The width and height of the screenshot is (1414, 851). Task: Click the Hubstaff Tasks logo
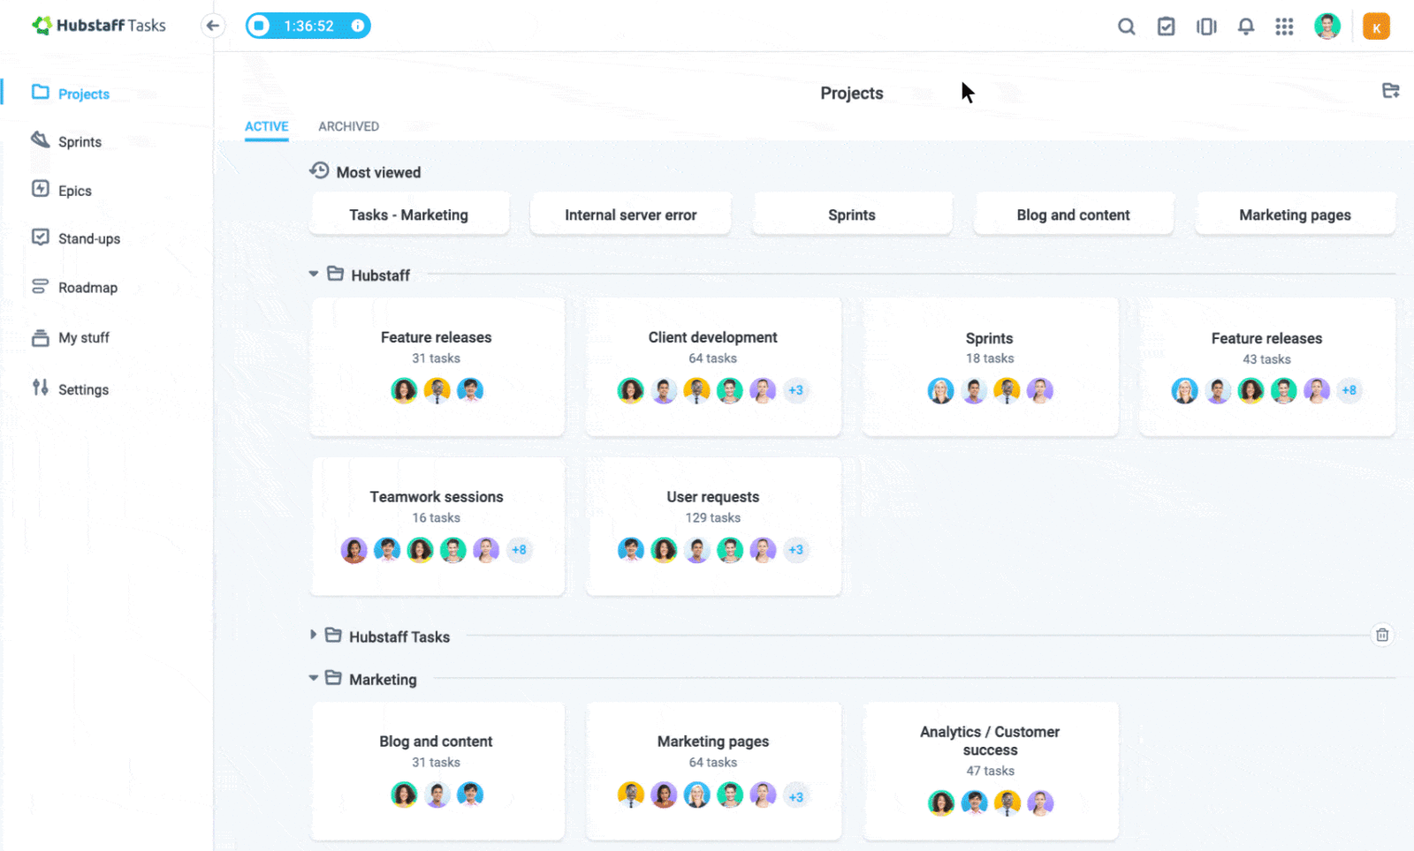click(98, 26)
